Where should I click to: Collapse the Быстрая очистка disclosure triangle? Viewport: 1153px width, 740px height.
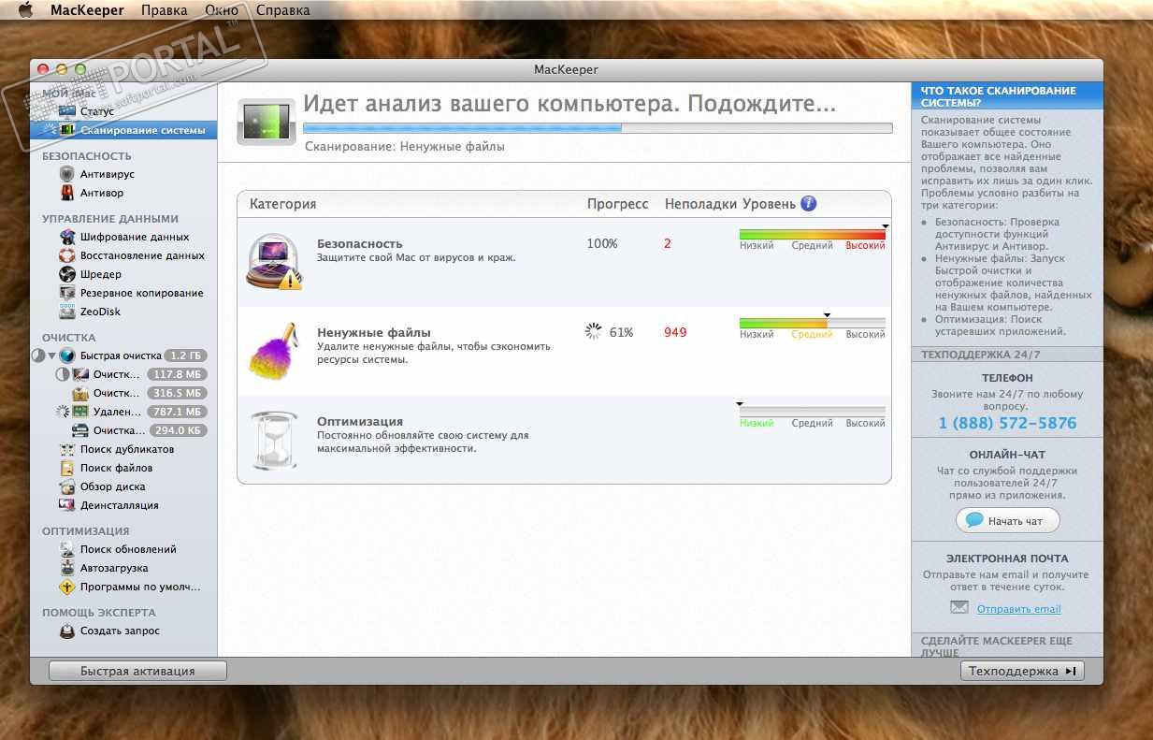click(x=51, y=355)
